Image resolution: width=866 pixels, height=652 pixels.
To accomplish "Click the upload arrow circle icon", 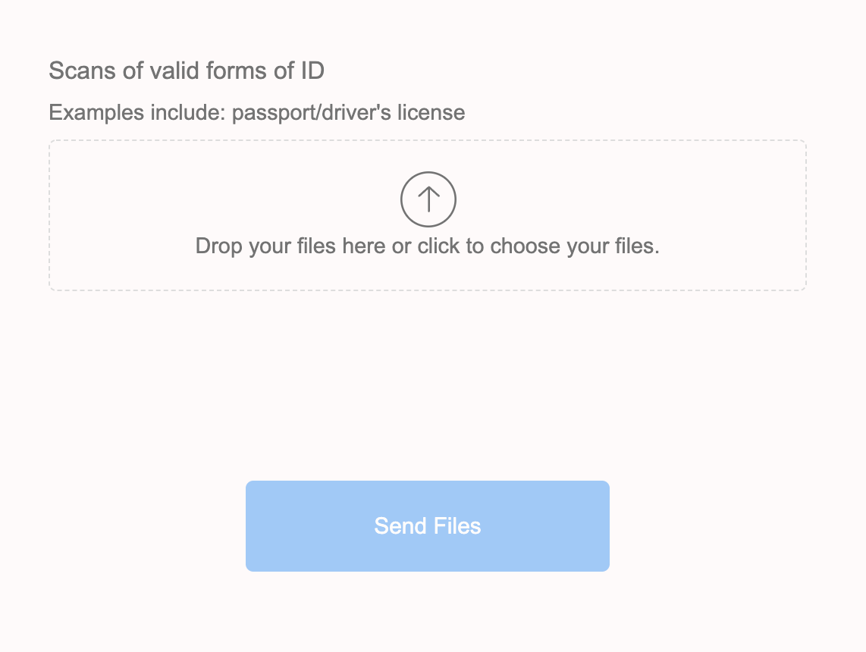I will 428,199.
